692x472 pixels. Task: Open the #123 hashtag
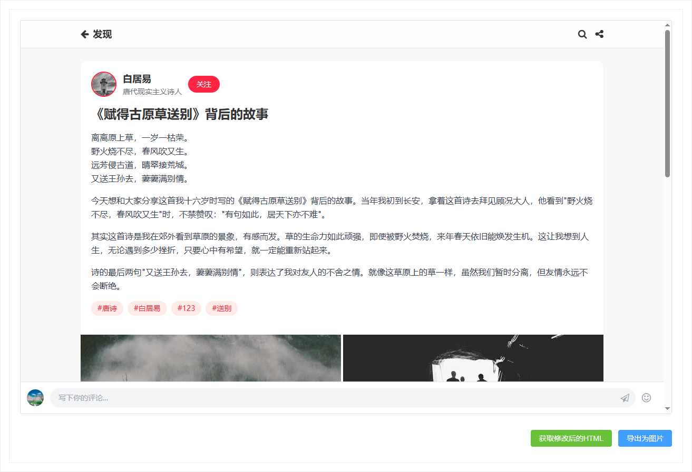coord(187,308)
